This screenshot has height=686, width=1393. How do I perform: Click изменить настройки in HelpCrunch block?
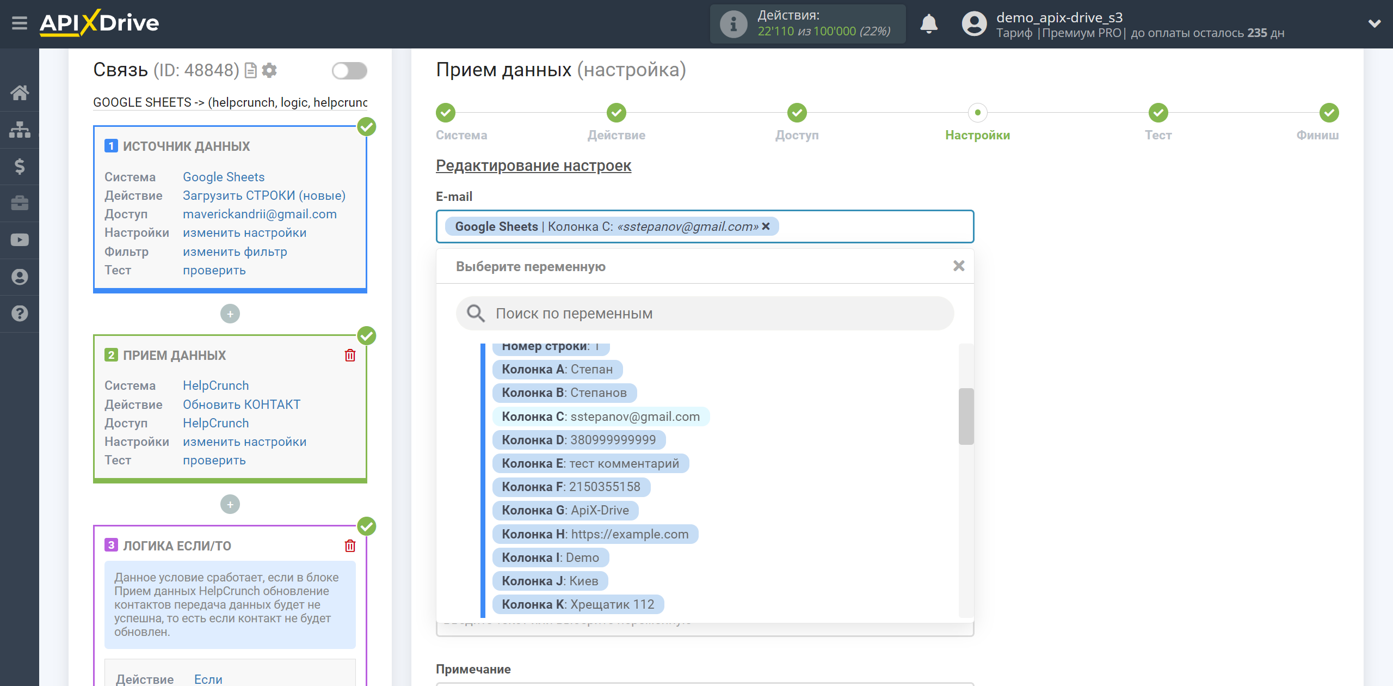[244, 442]
